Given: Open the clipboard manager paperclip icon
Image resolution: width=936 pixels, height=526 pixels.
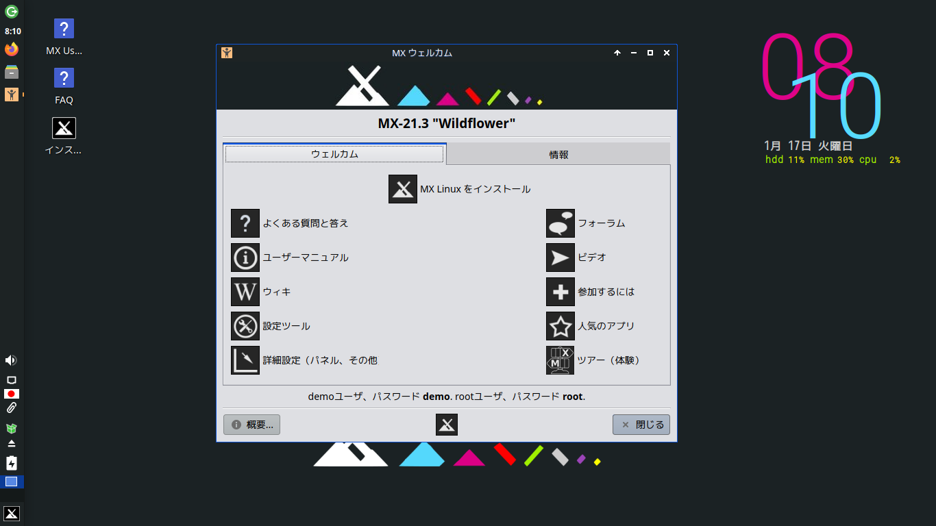Looking at the screenshot, I should click(x=11, y=408).
